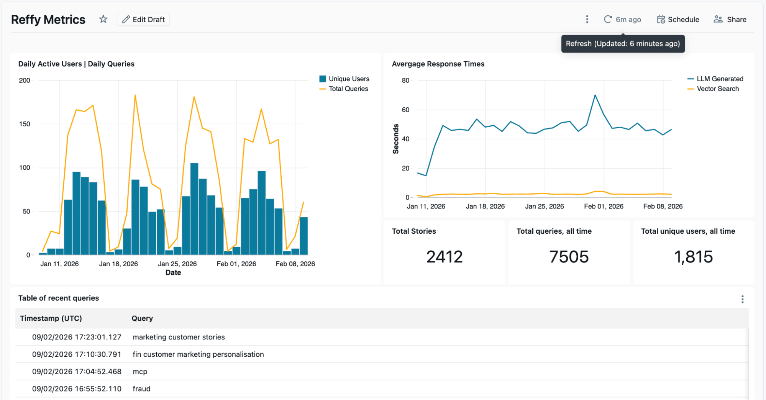Open the Share dialog

730,20
